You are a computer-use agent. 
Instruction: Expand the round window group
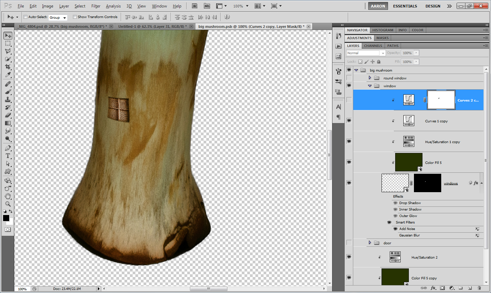[370, 78]
